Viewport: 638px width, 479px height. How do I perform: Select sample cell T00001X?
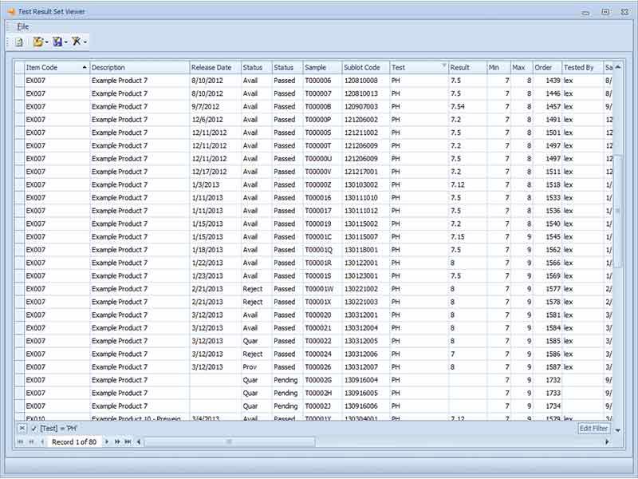(x=323, y=303)
